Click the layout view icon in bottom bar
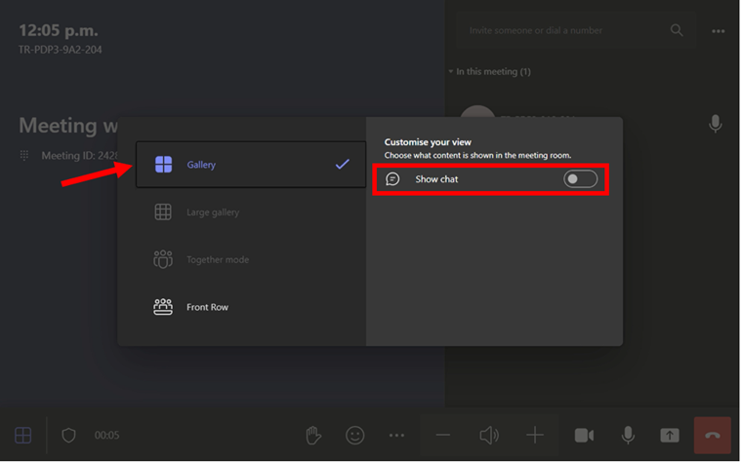Viewport: 741px width, 462px height. (22, 435)
